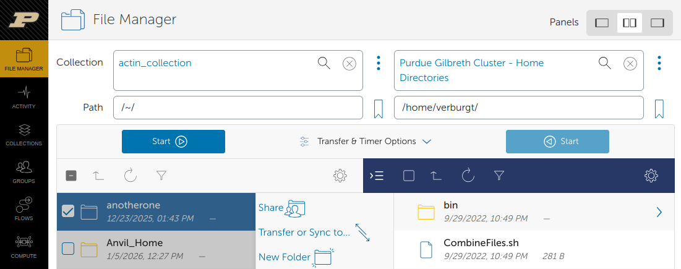
Task: Toggle the right panel select-all checkbox
Action: point(409,176)
